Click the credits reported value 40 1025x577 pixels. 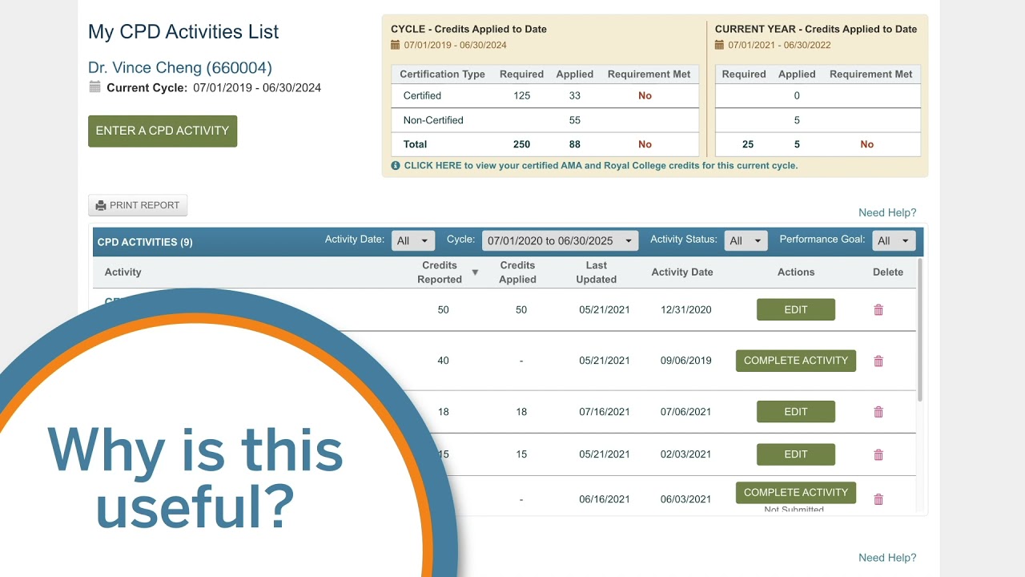pyautogui.click(x=444, y=361)
